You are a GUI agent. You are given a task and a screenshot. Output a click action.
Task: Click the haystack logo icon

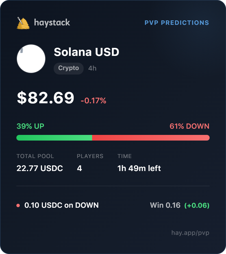(x=23, y=23)
